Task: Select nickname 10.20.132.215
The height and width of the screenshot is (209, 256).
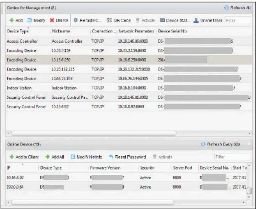Action: (x=63, y=69)
